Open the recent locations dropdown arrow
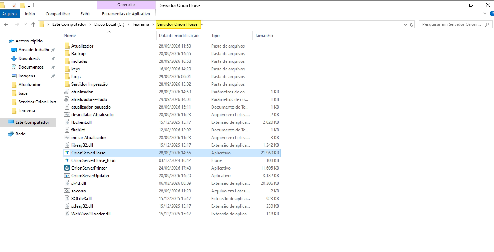The width and height of the screenshot is (494, 252). coord(26,24)
